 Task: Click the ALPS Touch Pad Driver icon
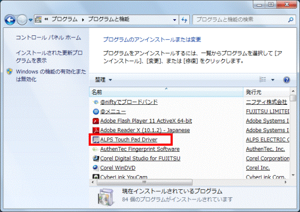point(95,140)
